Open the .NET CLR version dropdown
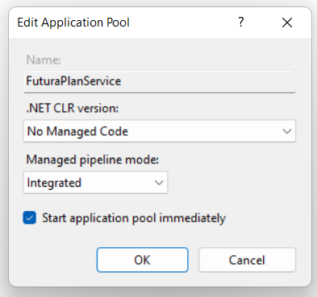 coord(160,131)
